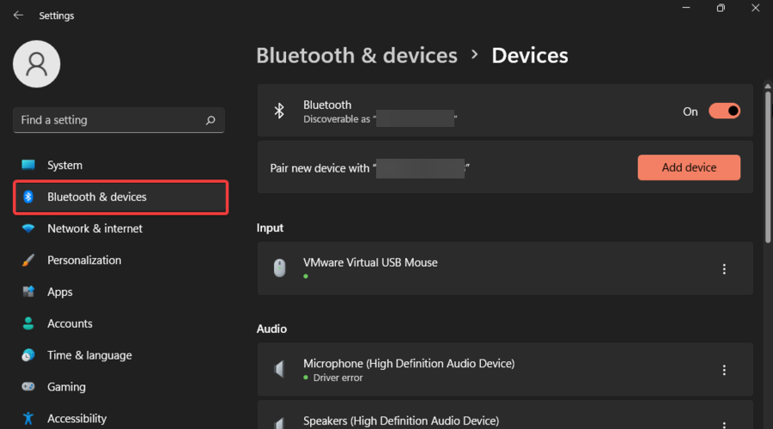Click the Add device button

pos(689,167)
